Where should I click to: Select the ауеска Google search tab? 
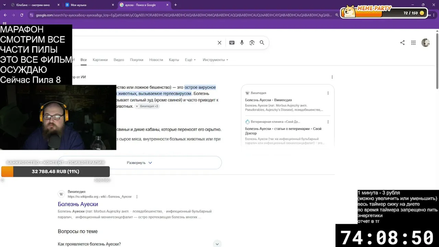pyautogui.click(x=144, y=5)
